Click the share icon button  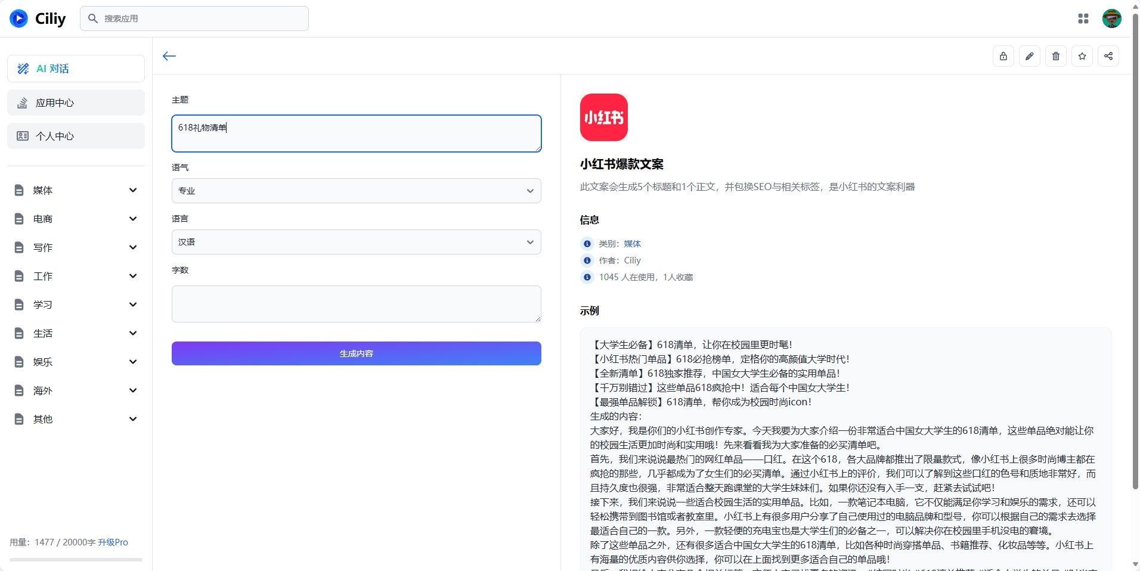pos(1108,56)
